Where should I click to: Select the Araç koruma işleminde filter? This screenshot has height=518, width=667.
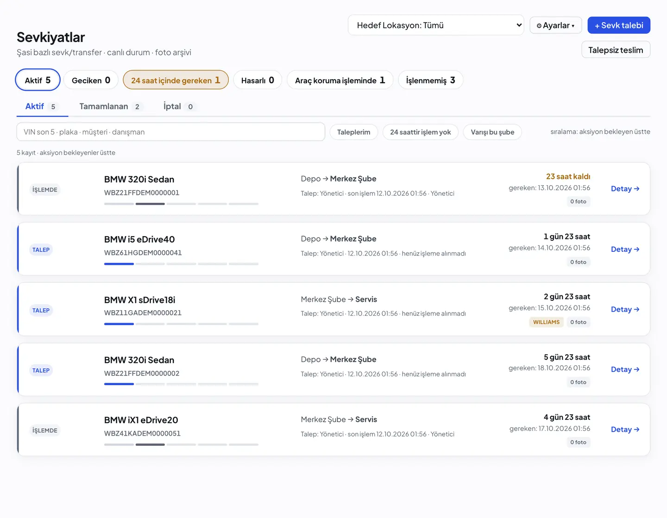click(x=340, y=80)
